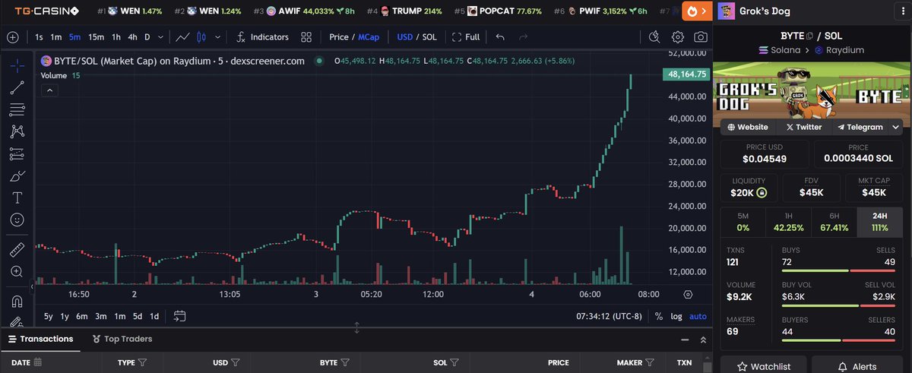Collapse the Volume indicator legend
Image resolution: width=912 pixels, height=373 pixels.
tap(48, 90)
